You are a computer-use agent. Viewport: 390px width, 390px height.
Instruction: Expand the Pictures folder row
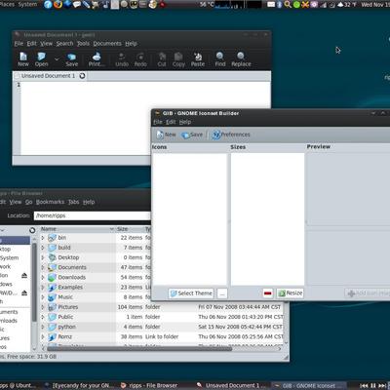(43, 307)
